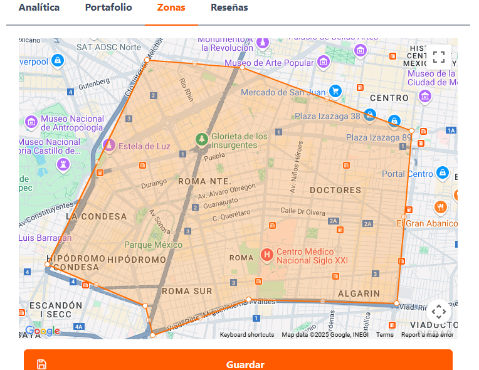Click Centro Médico Nacional hospital icon
The image size is (479, 370).
(266, 255)
